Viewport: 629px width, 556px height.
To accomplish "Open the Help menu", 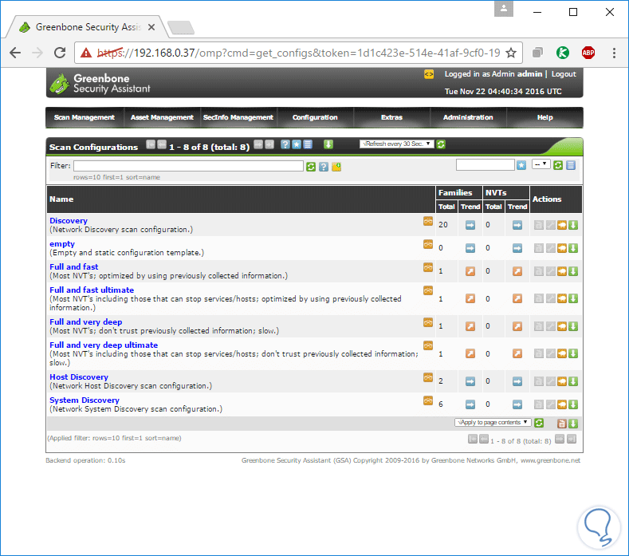I will [544, 117].
